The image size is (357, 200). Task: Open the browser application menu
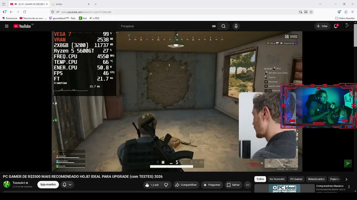point(353,12)
